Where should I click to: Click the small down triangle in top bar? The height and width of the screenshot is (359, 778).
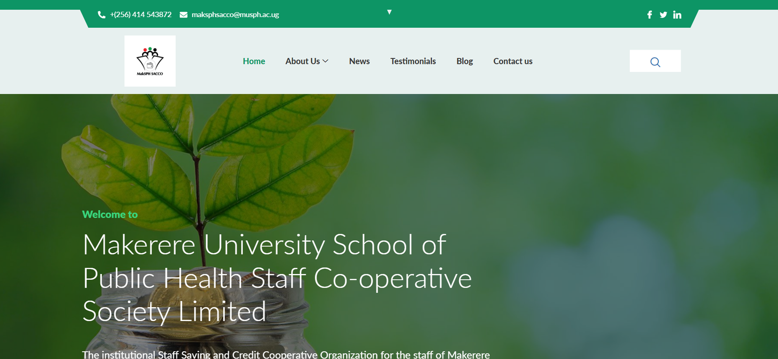(x=389, y=12)
